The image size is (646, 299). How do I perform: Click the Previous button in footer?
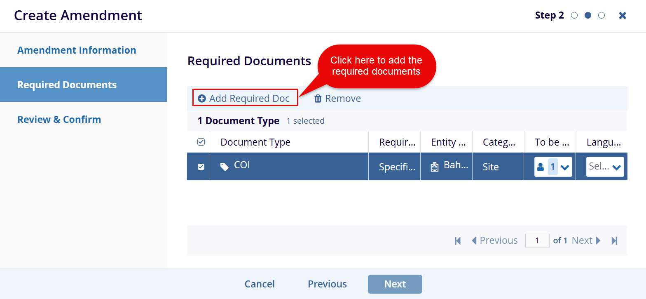tap(327, 284)
